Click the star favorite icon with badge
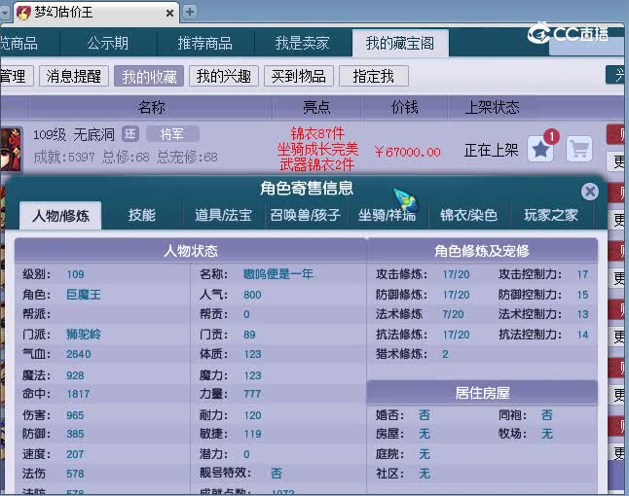The image size is (629, 496). (x=541, y=148)
